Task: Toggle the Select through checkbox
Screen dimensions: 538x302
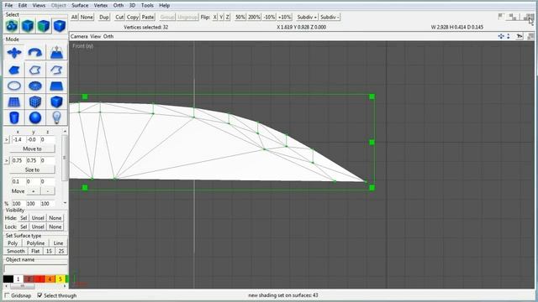Action: point(40,295)
